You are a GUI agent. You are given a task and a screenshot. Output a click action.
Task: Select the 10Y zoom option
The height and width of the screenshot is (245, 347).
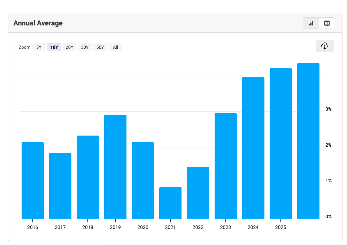point(54,47)
